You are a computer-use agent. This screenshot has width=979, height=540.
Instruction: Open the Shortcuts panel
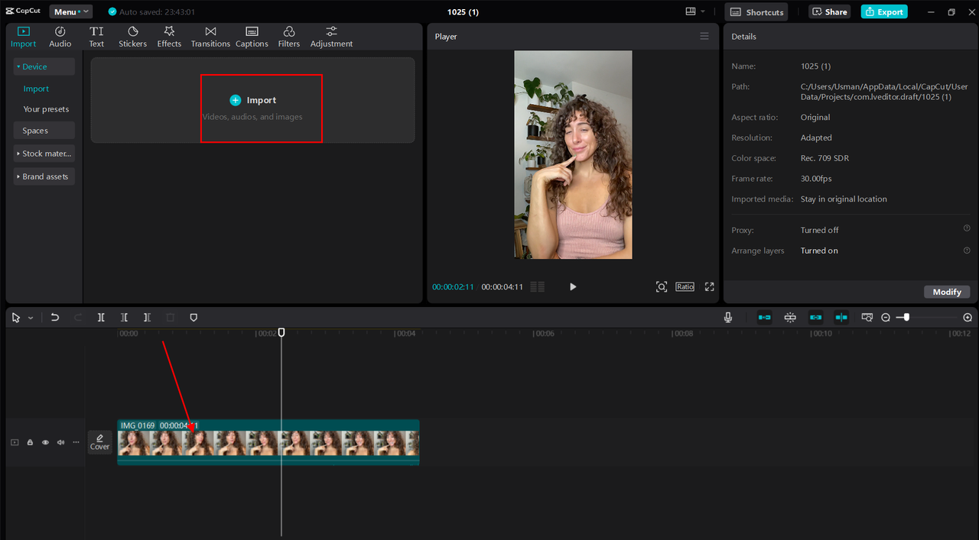click(x=756, y=12)
